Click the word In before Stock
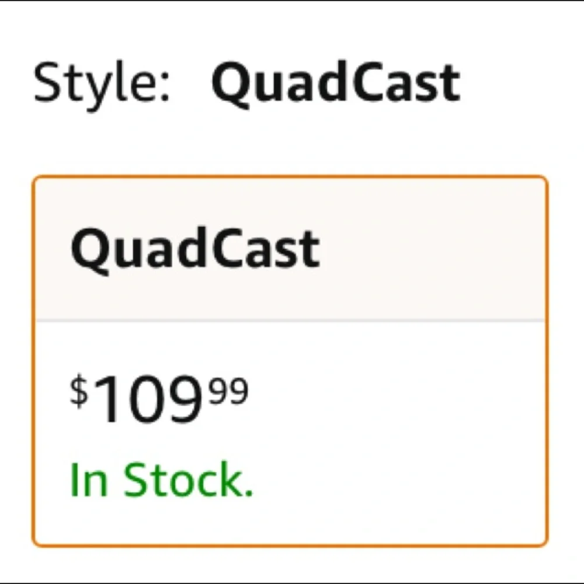Viewport: 584px width, 584px height. pos(89,479)
